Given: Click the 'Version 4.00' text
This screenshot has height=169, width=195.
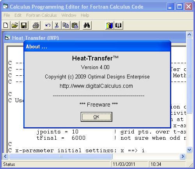Looking at the screenshot, I should tap(95, 67).
